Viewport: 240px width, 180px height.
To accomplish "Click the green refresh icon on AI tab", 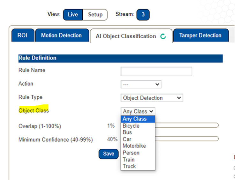I will [163, 36].
